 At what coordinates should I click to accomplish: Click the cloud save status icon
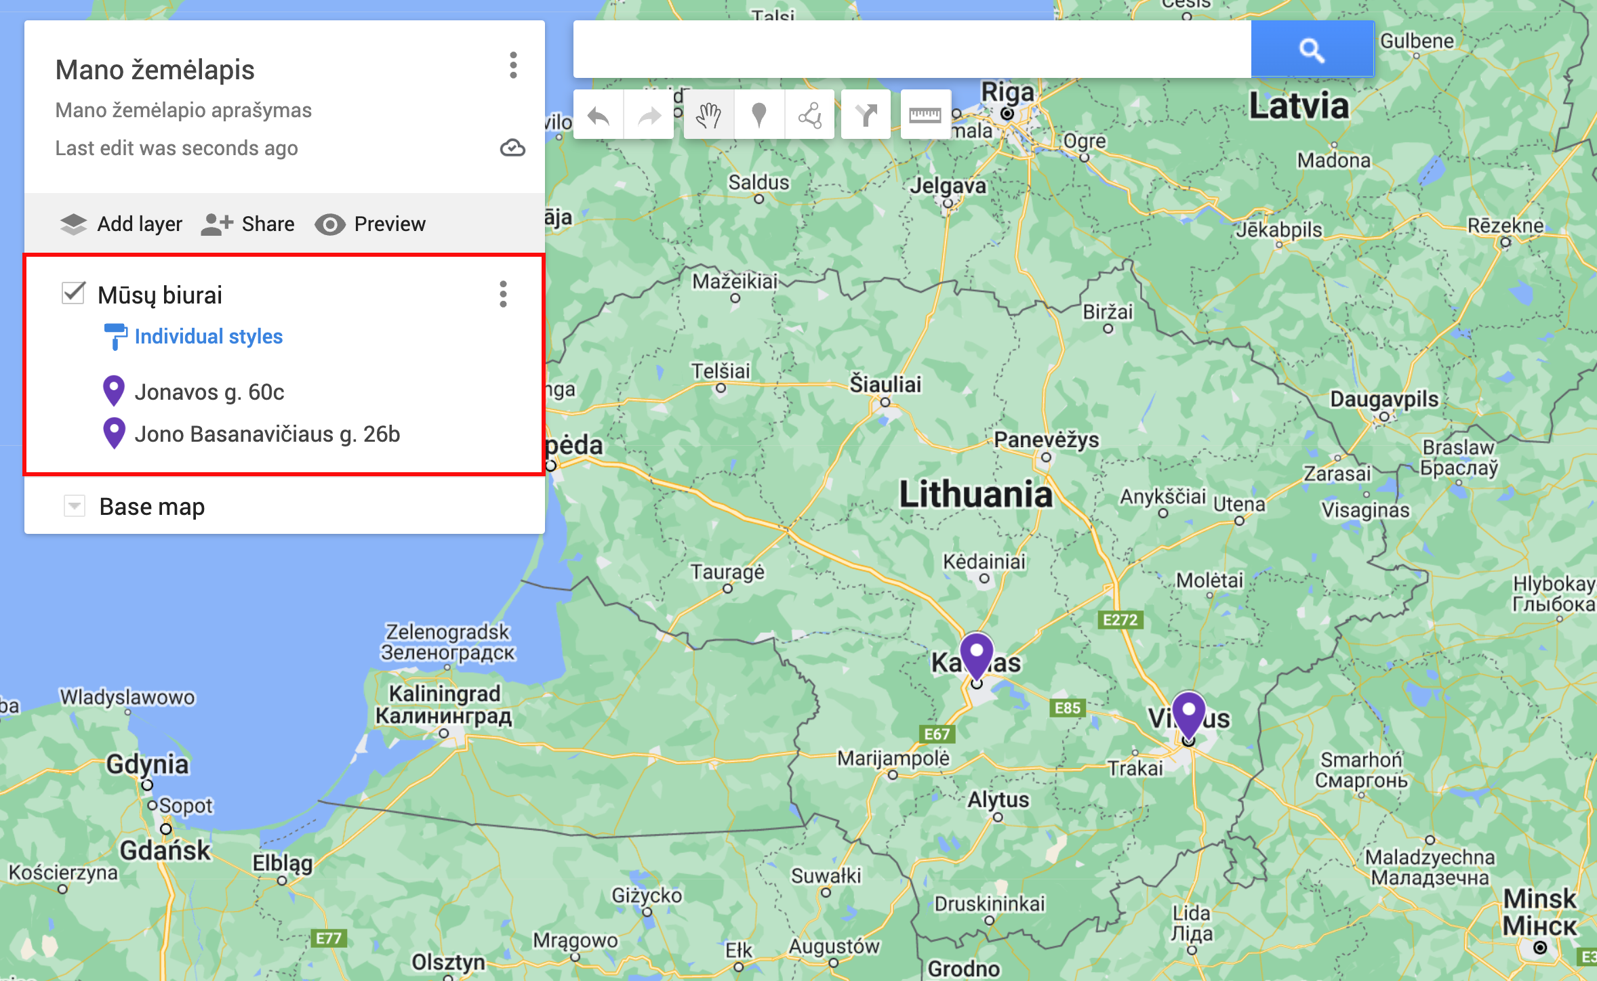512,148
